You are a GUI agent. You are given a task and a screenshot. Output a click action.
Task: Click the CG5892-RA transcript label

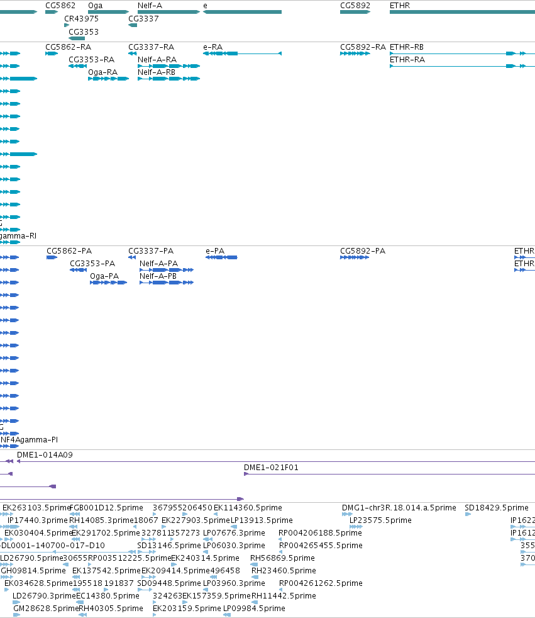[363, 47]
